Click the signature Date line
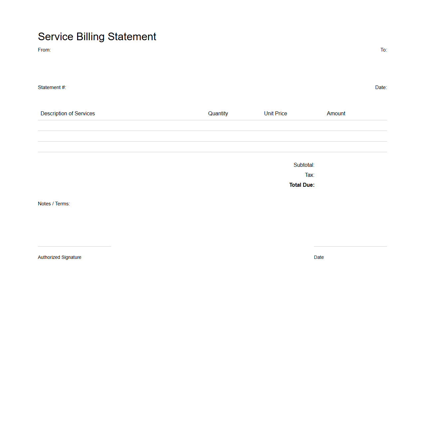The image size is (425, 432). click(350, 246)
